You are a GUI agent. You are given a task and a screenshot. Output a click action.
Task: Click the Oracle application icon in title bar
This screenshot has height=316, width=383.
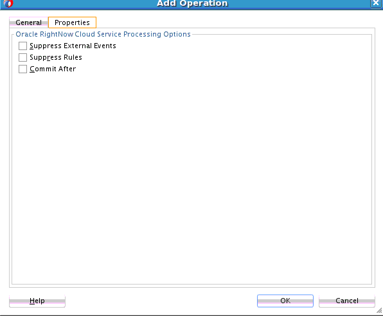click(x=8, y=4)
